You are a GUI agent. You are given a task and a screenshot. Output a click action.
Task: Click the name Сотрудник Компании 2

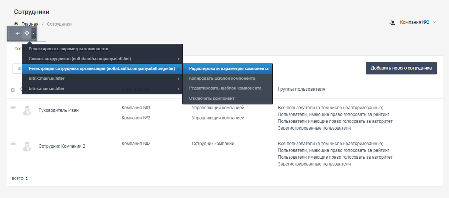coord(62,146)
